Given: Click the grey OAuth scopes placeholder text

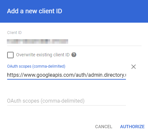Looking at the screenshot, I should pos(46,101).
